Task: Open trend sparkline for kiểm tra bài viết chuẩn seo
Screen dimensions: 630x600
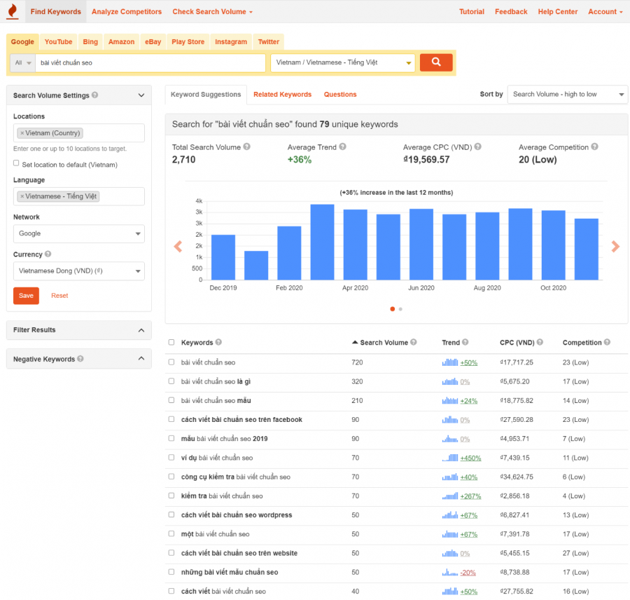Action: (450, 496)
